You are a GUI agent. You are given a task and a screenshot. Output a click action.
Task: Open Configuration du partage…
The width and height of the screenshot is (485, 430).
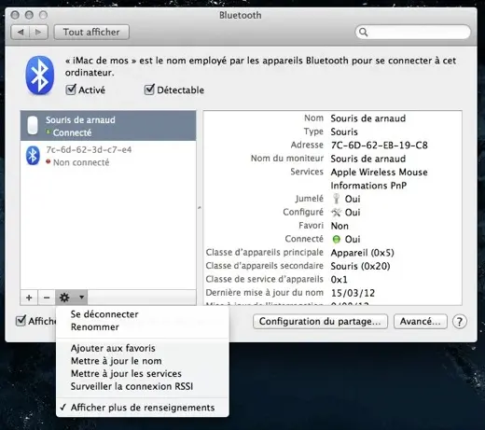tap(320, 322)
